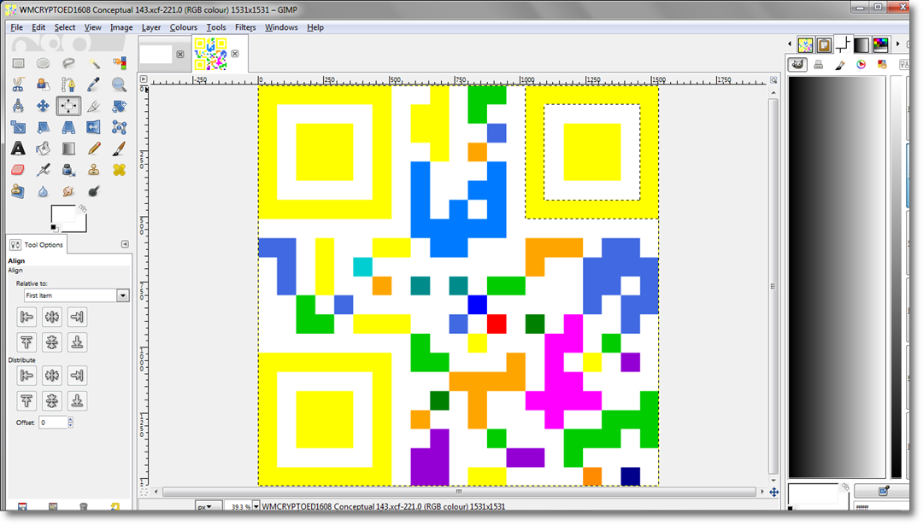The width and height of the screenshot is (923, 525).
Task: Choose the Airbrush tool
Action: [x=43, y=170]
